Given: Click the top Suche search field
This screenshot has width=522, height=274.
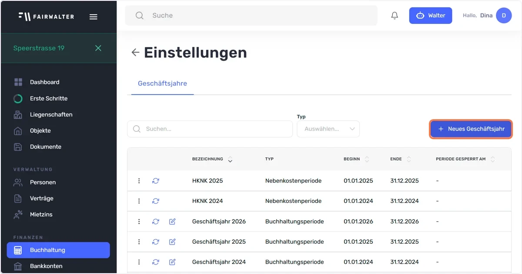Looking at the screenshot, I should 251,16.
